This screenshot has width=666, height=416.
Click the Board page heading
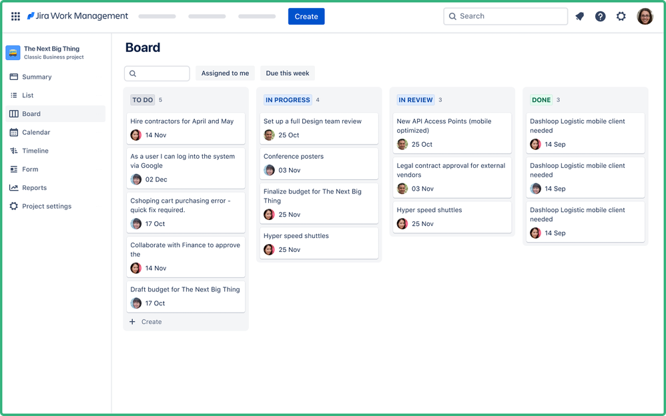pyautogui.click(x=143, y=47)
